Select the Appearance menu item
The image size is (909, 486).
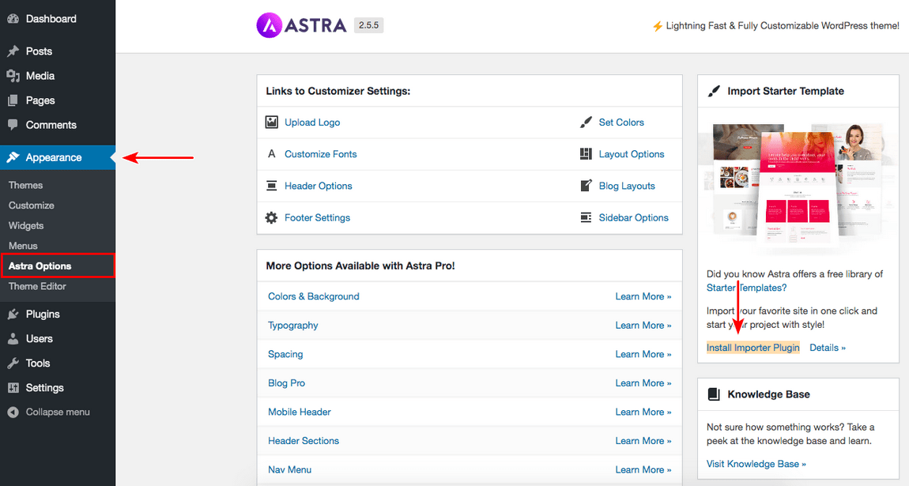click(58, 157)
